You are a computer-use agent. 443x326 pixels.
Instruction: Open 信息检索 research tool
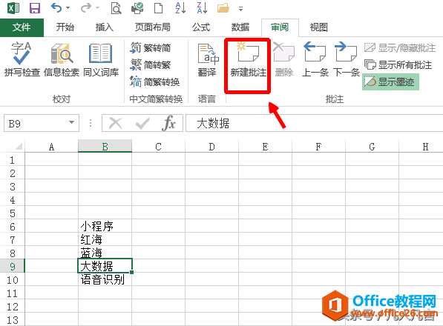[62, 59]
